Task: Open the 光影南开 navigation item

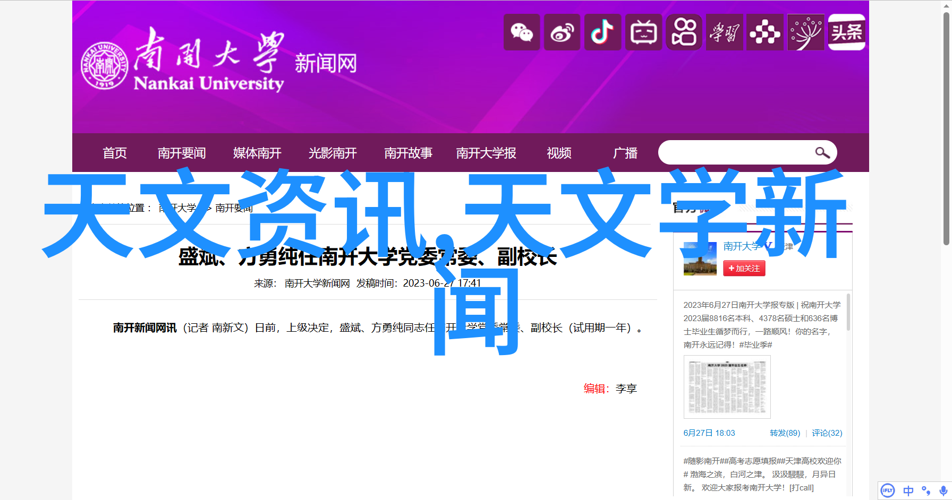Action: [333, 153]
